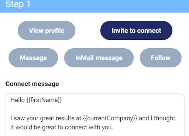Place cursor in the {{firstName}} variable

44,100
